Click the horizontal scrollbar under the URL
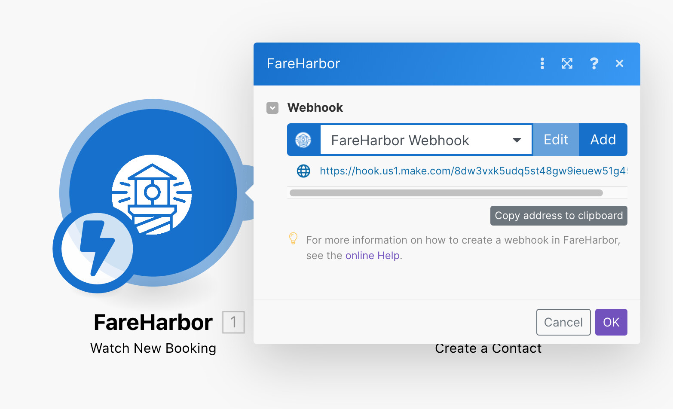This screenshot has height=409, width=673. pos(446,193)
